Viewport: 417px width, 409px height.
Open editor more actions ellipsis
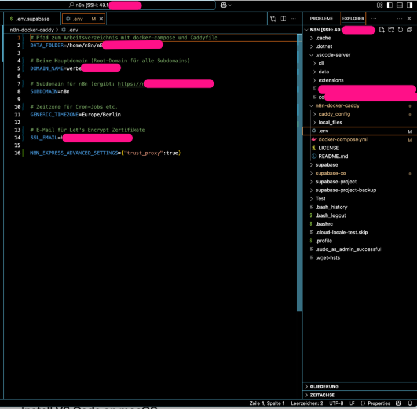[293, 19]
